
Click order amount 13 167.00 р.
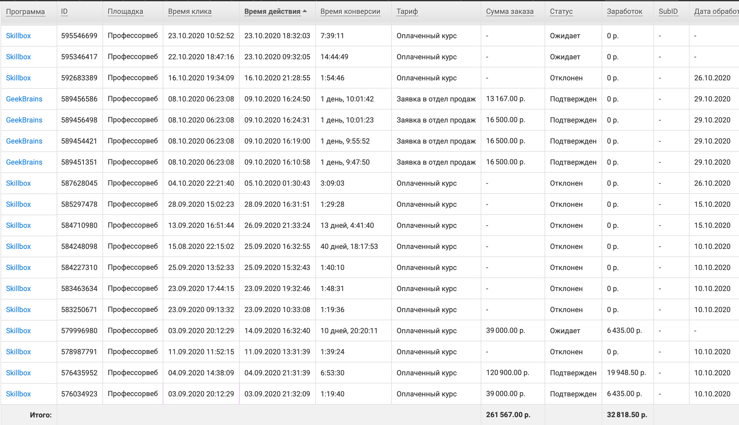pyautogui.click(x=505, y=99)
